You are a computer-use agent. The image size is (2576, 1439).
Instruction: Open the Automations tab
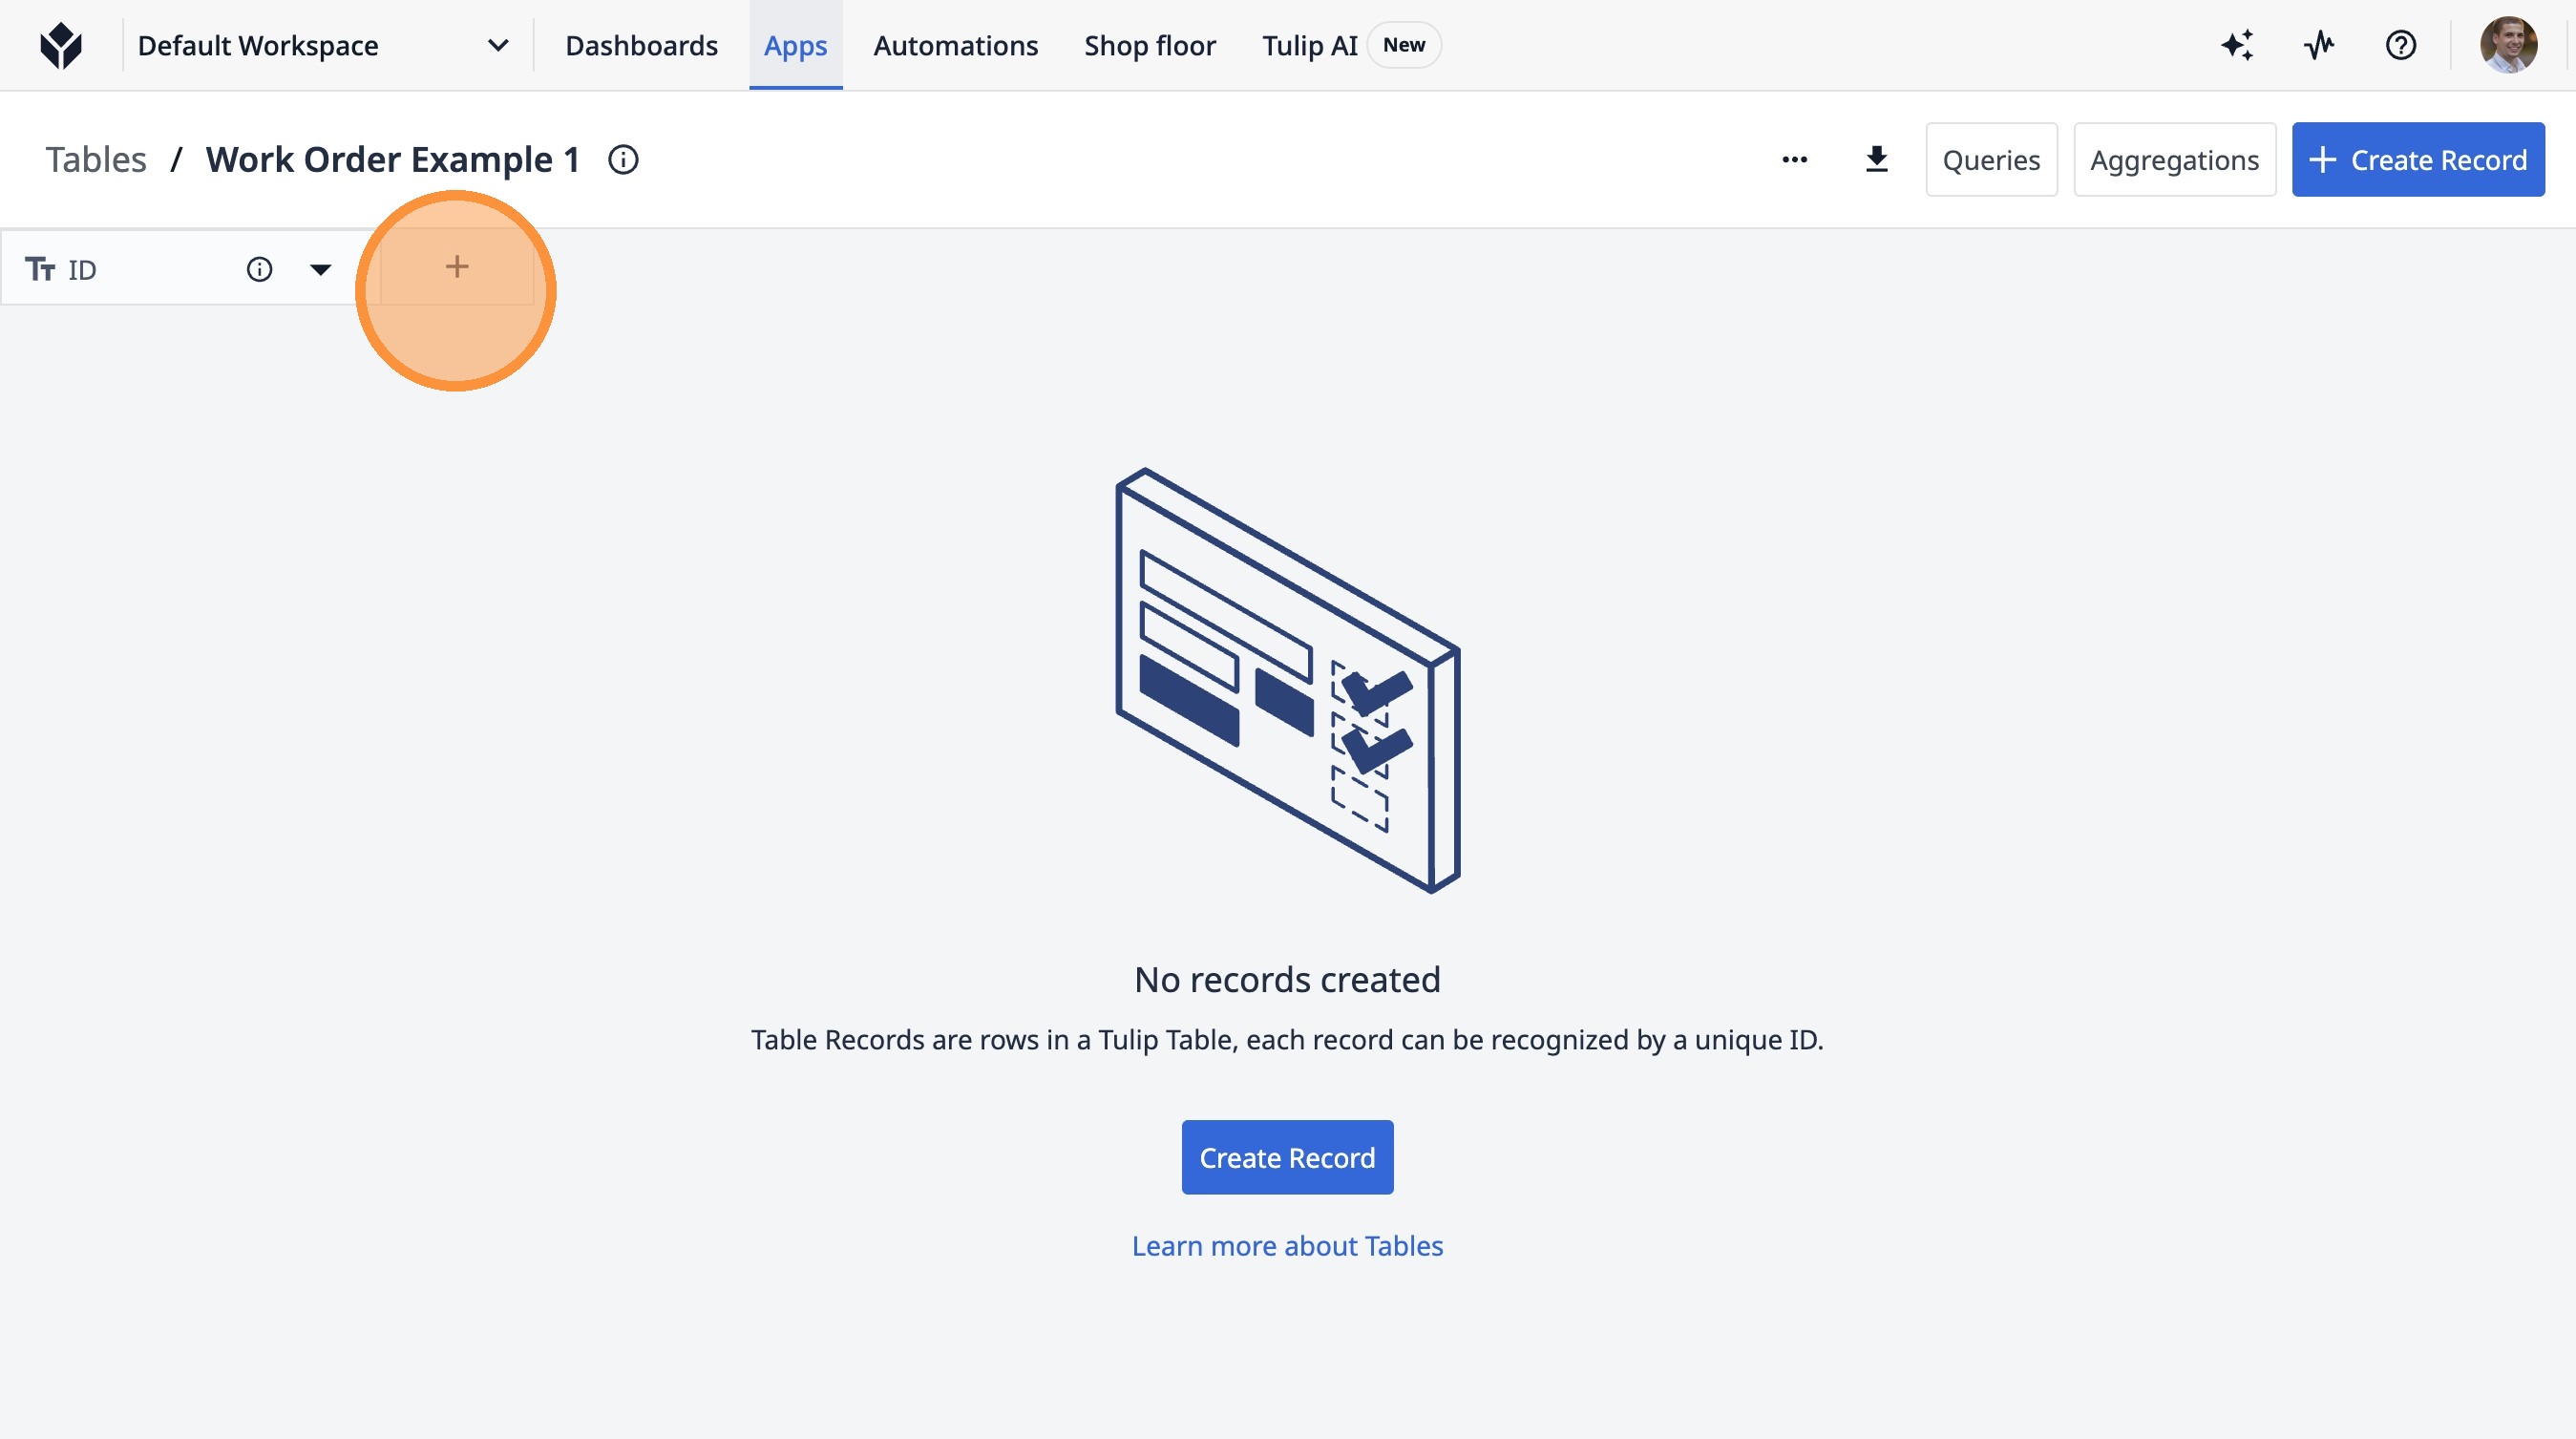[955, 45]
